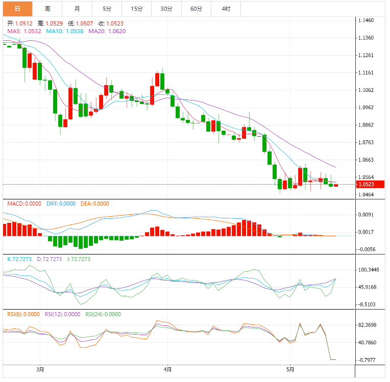The height and width of the screenshot is (382, 390).
Task: Open the 60分 timeframe tab
Action: [196, 9]
